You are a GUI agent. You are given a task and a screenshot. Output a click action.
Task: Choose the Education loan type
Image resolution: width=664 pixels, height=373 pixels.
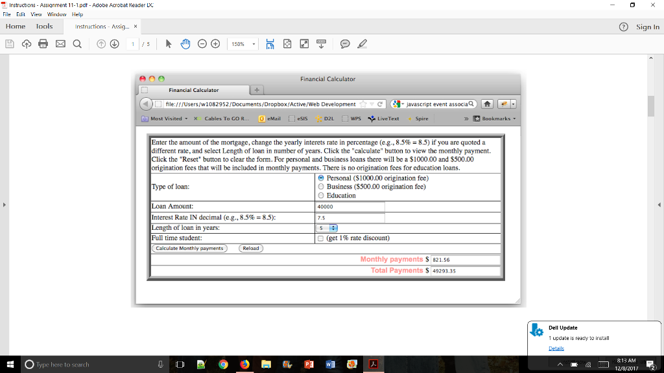320,195
